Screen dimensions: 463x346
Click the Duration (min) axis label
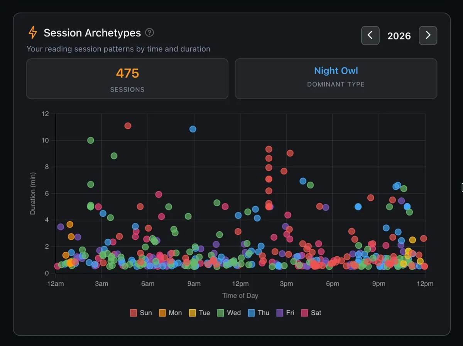pyautogui.click(x=33, y=194)
